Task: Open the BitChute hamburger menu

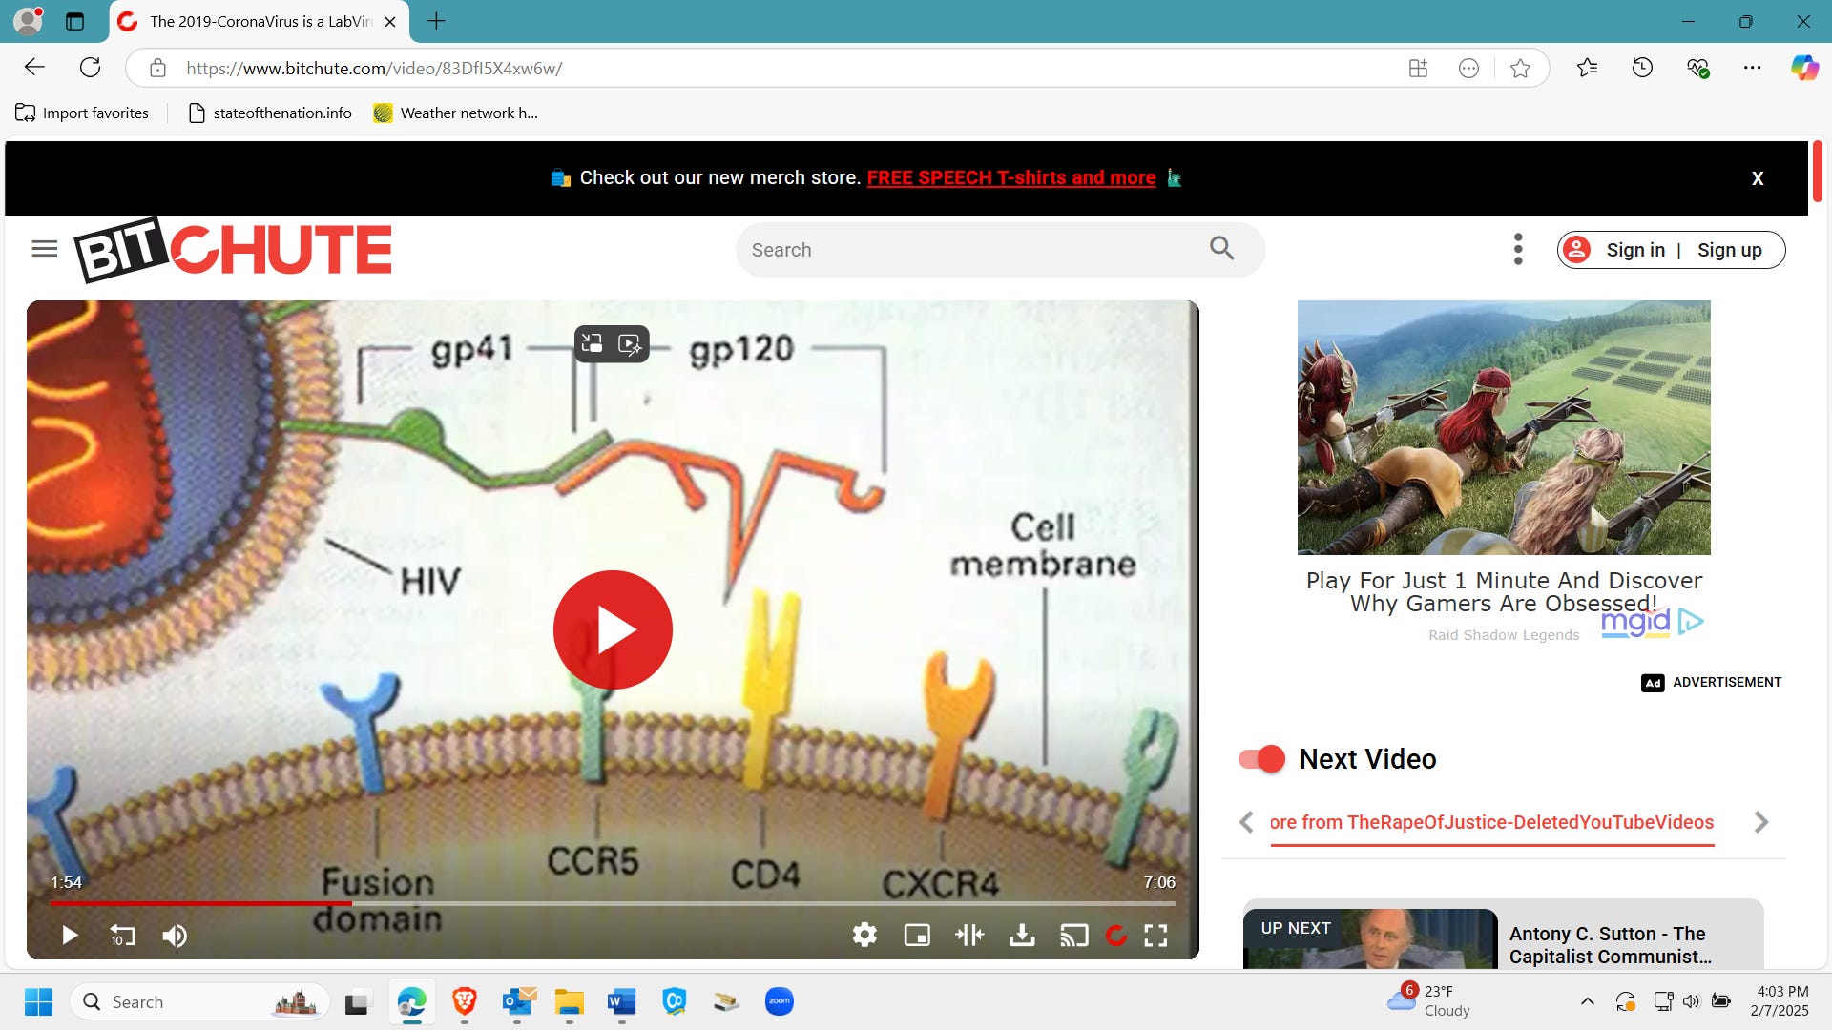Action: point(45,249)
